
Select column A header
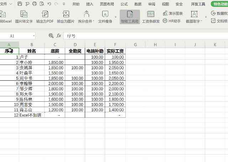point(9,45)
